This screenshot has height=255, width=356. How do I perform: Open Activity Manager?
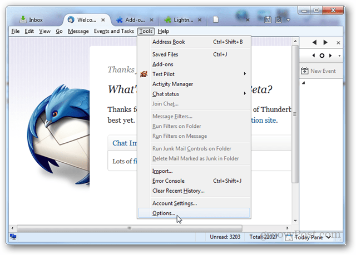coord(194,84)
